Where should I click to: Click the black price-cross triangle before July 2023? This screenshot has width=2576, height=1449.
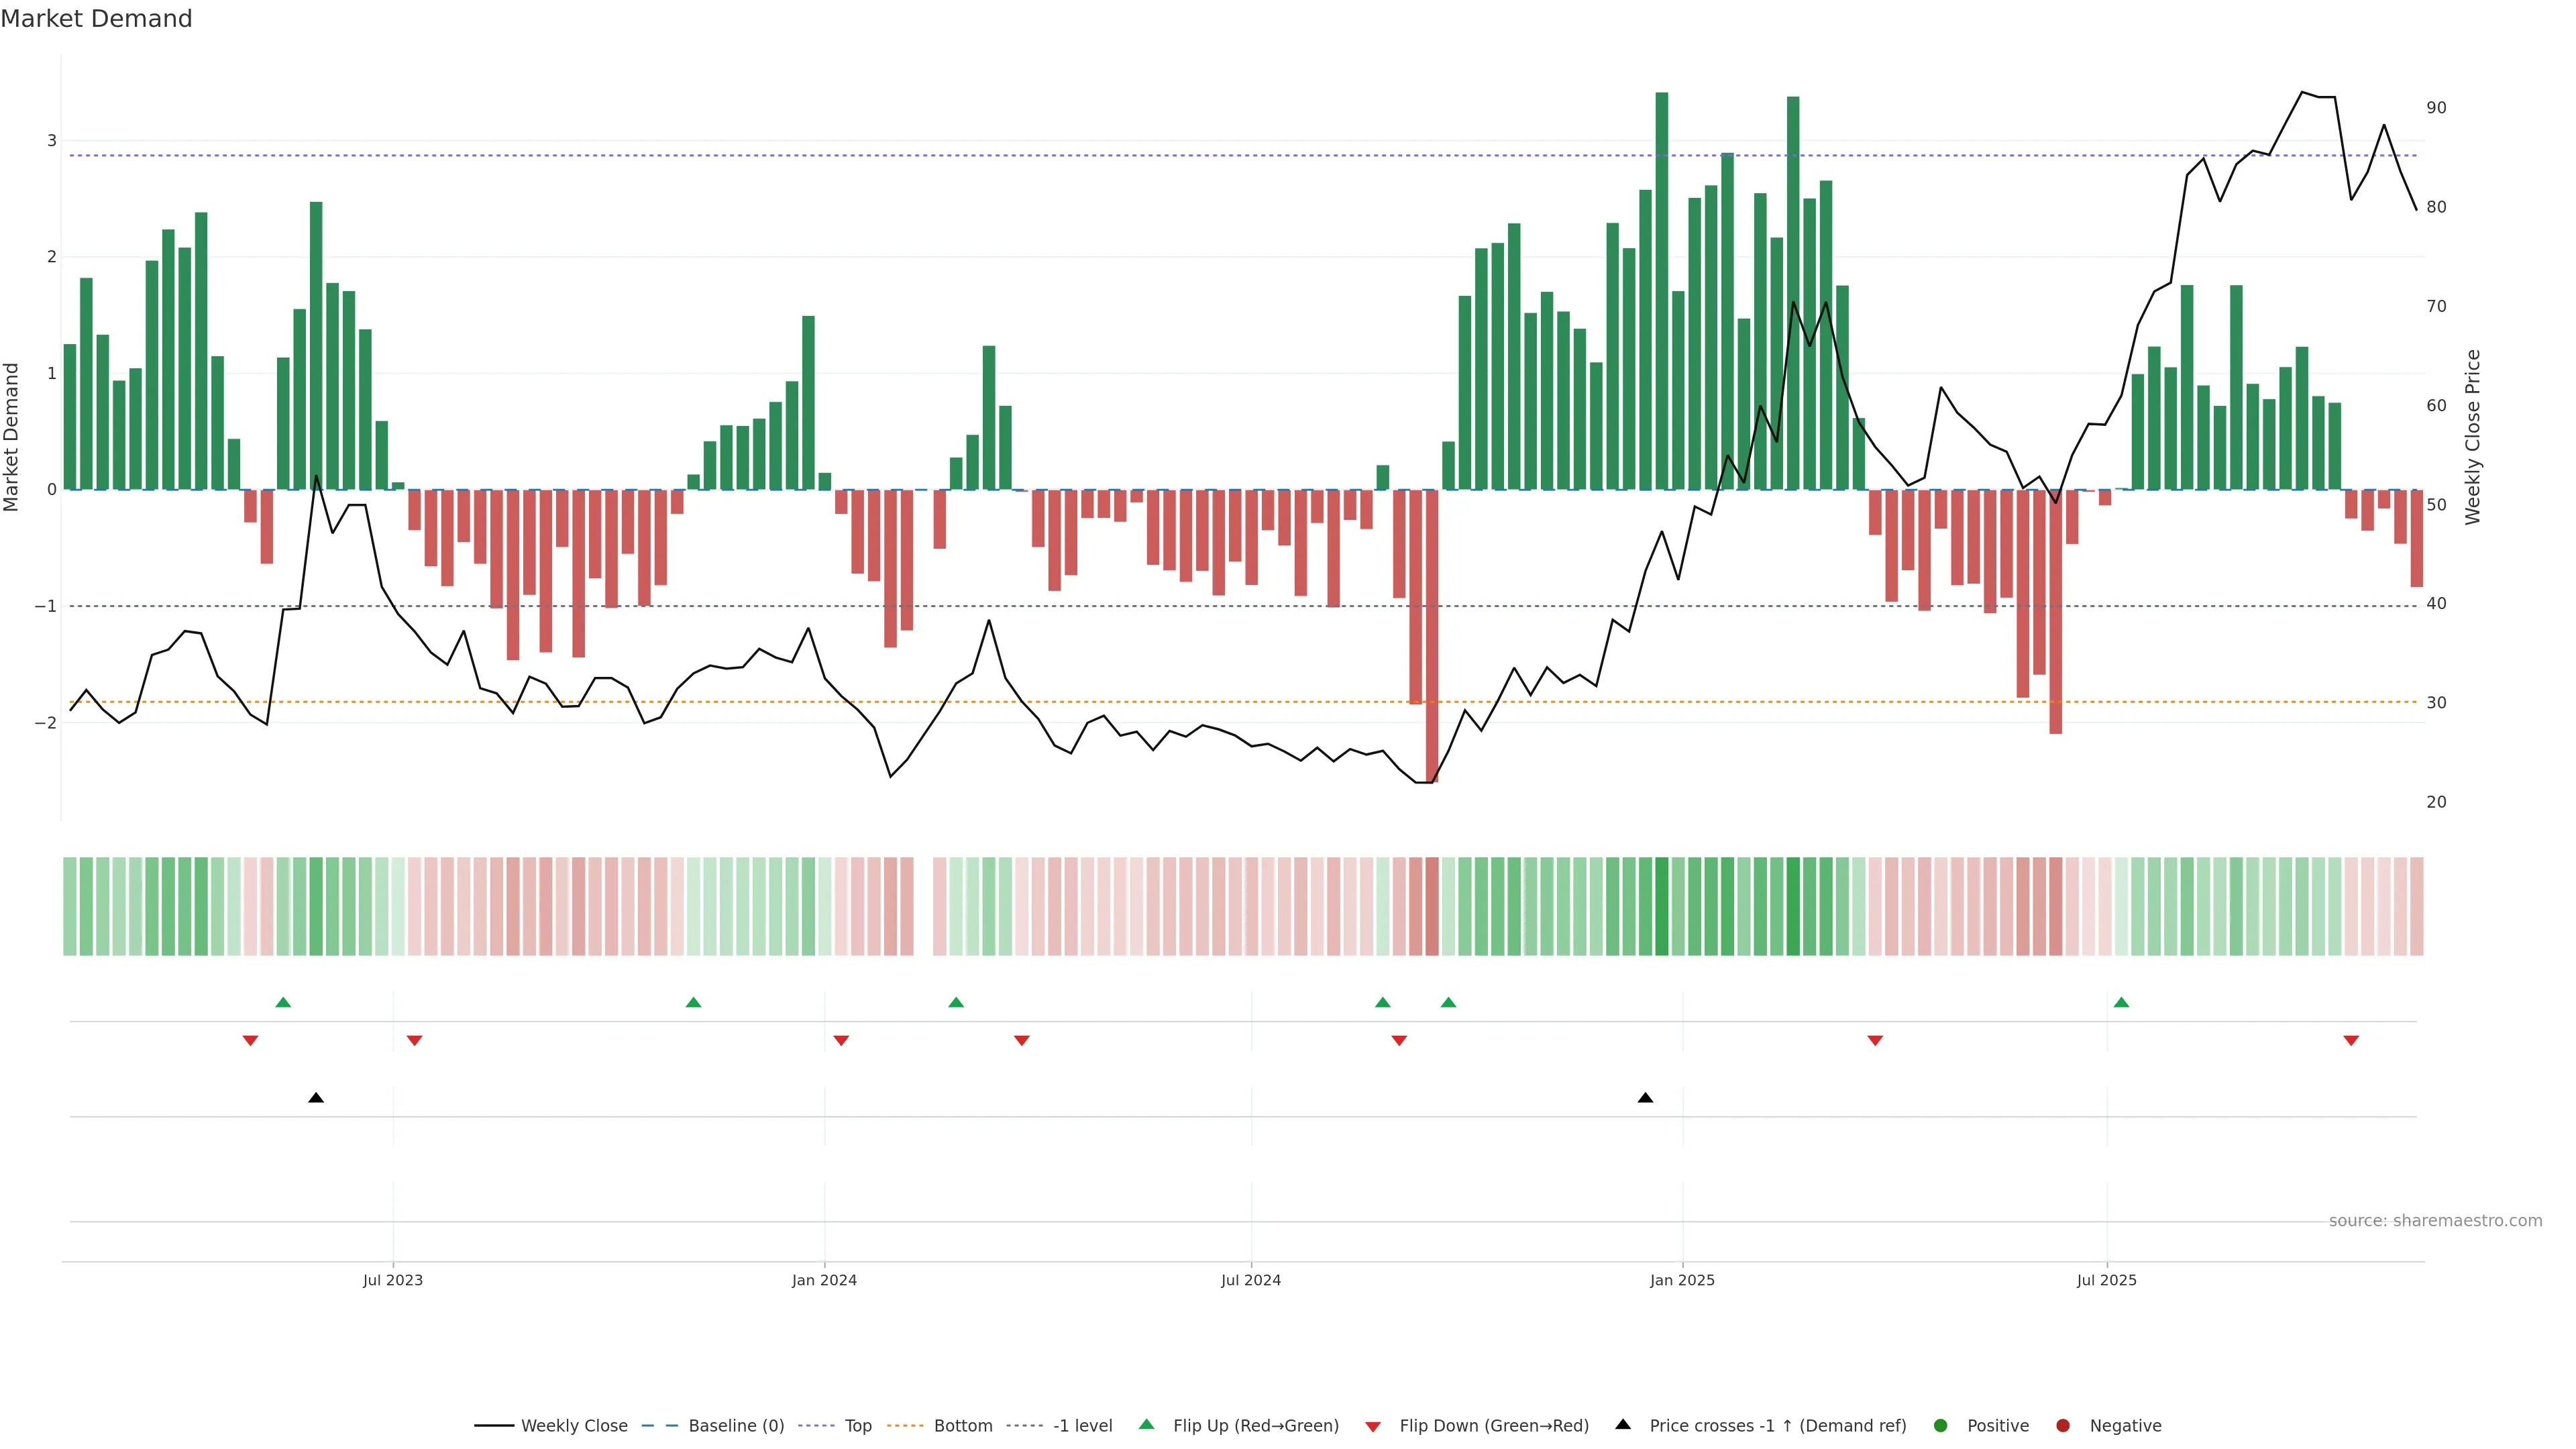pos(316,1098)
